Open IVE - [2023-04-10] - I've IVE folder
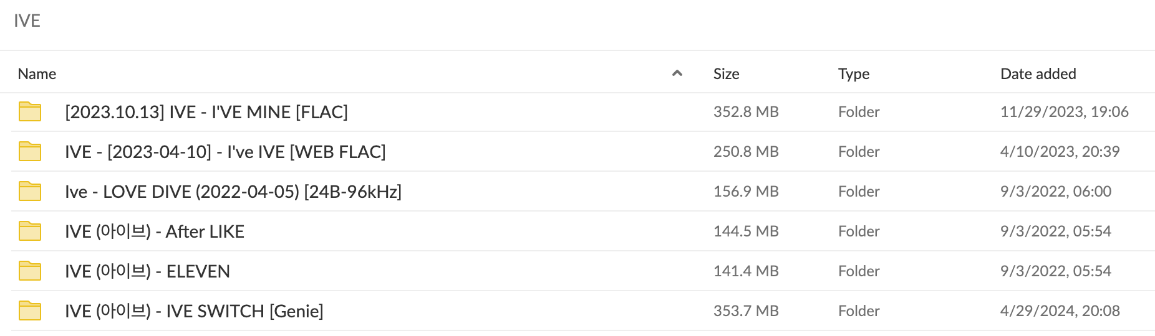The width and height of the screenshot is (1155, 336). click(225, 152)
